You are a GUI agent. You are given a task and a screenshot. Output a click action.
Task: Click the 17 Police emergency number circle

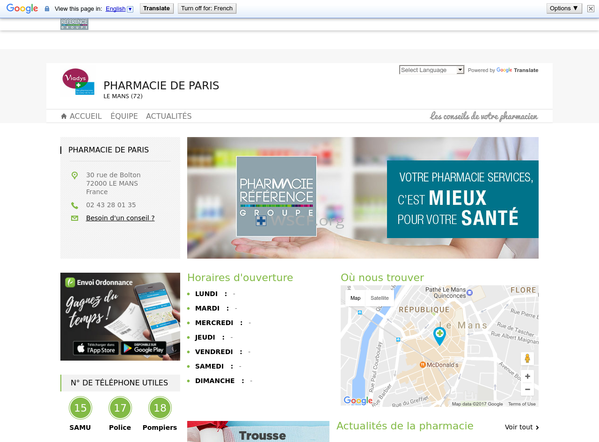[120, 408]
